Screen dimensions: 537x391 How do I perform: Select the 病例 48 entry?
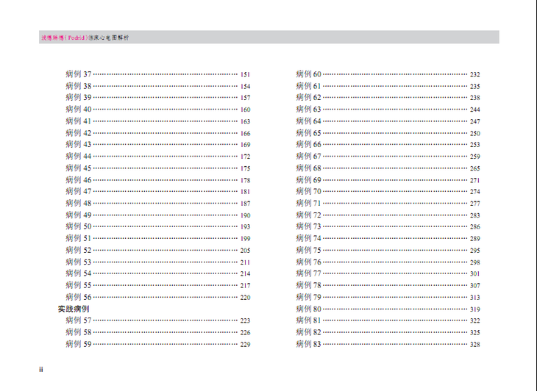click(x=79, y=204)
